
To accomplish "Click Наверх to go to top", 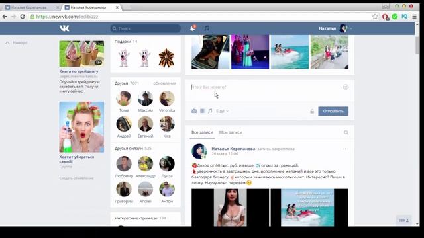I will (17, 42).
